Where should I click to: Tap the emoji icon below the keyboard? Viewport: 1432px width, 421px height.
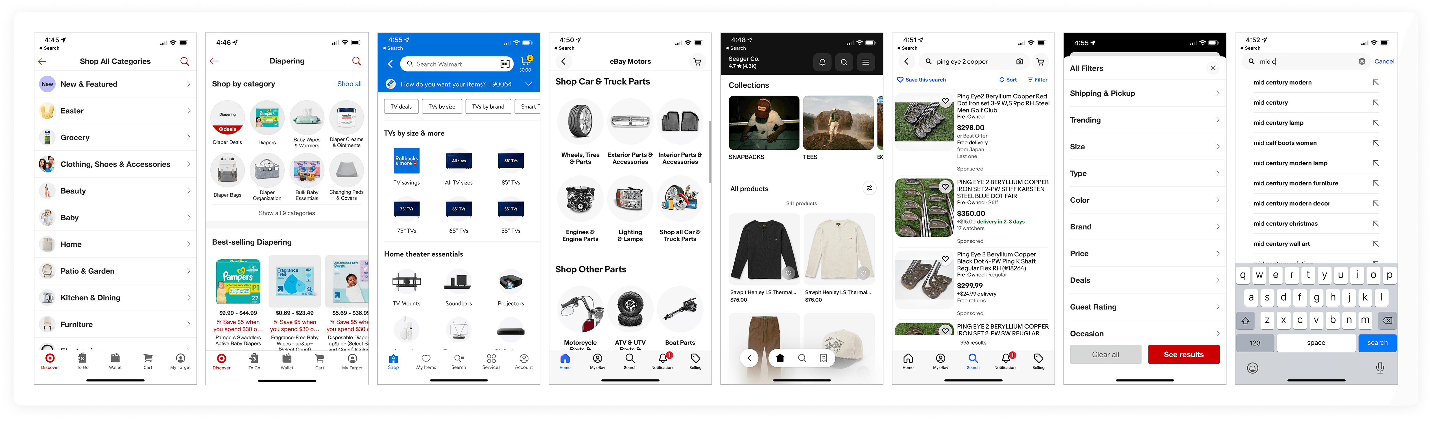pos(1252,368)
